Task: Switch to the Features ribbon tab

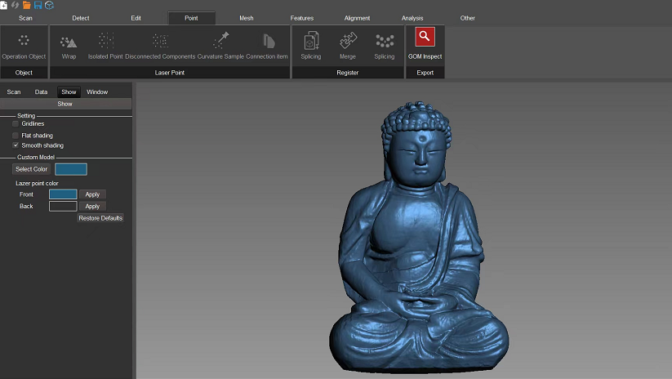Action: pyautogui.click(x=302, y=18)
